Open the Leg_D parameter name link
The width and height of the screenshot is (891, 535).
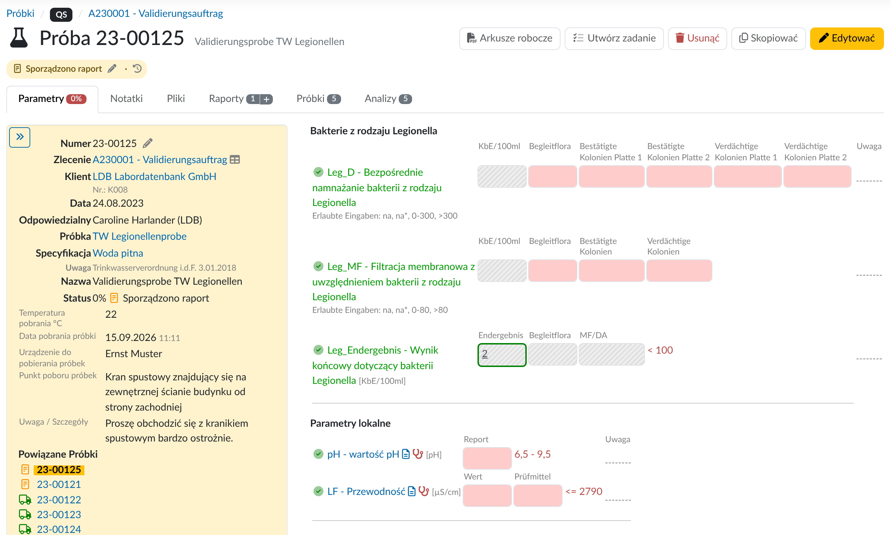click(x=377, y=187)
